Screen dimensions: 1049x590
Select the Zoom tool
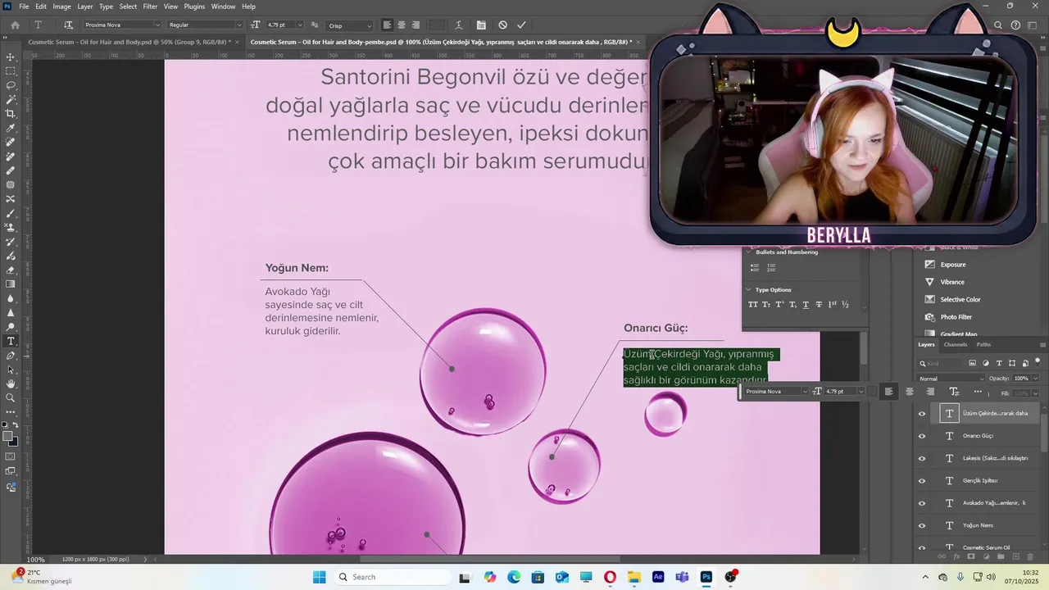[x=11, y=397]
